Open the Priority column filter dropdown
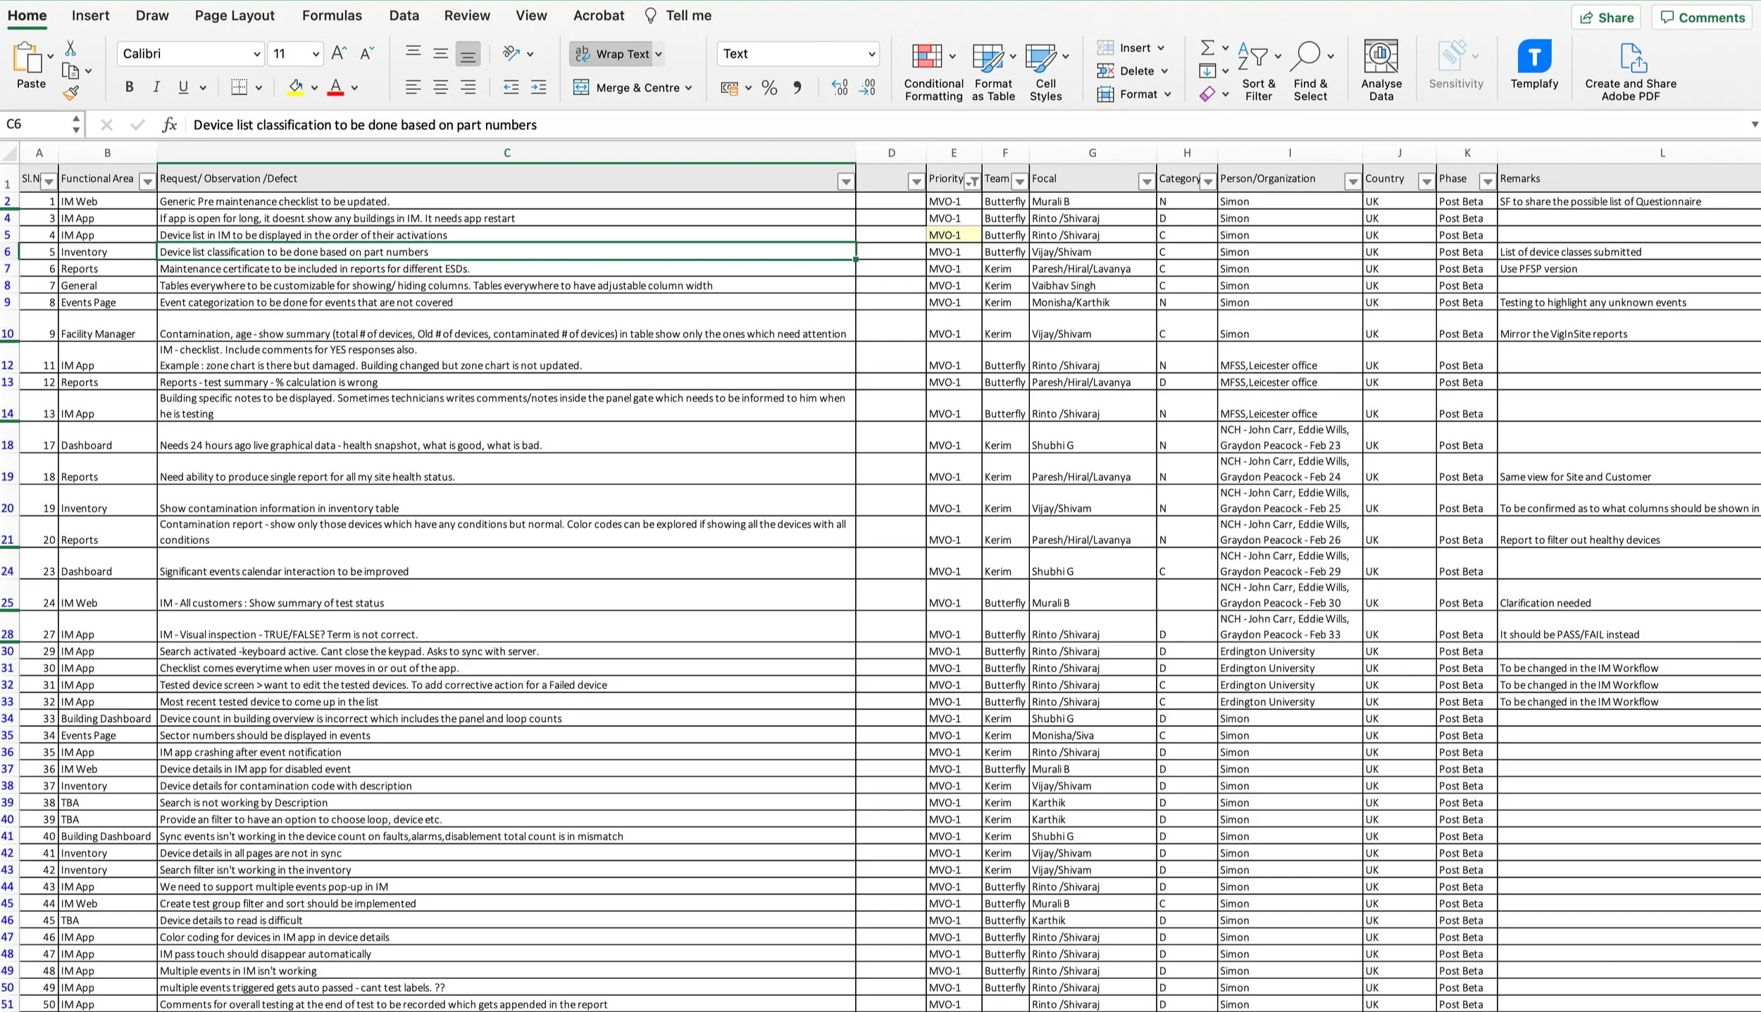 coord(972,182)
